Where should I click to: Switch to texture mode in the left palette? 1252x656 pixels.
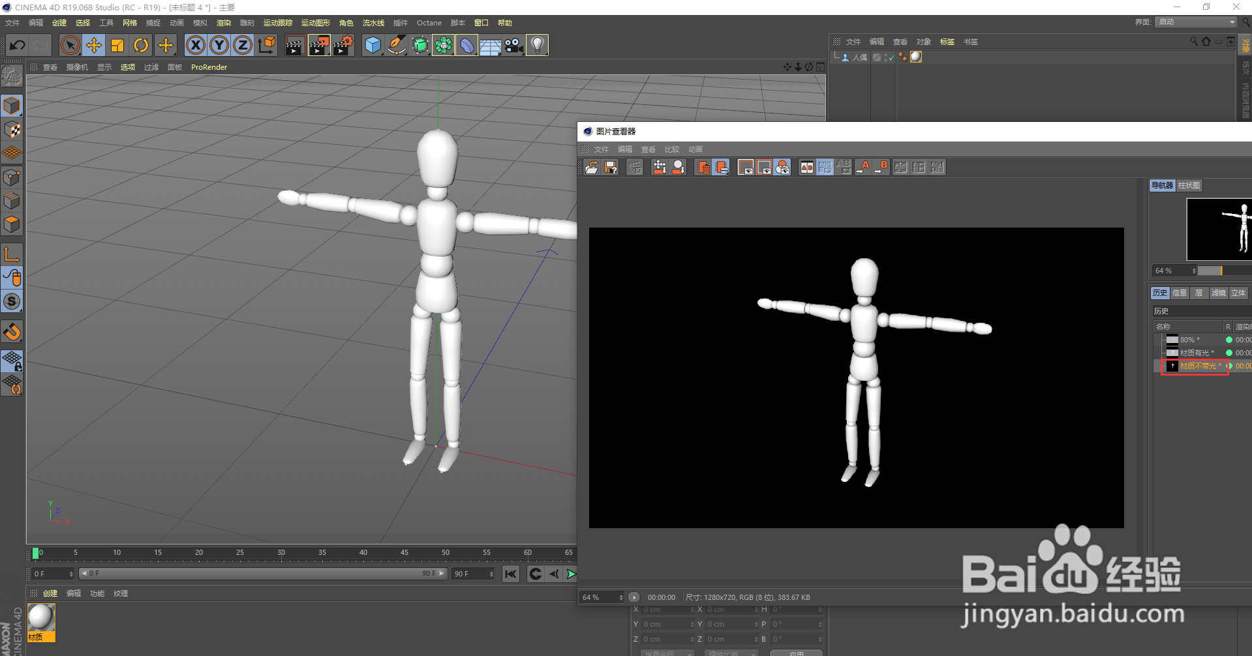click(12, 130)
